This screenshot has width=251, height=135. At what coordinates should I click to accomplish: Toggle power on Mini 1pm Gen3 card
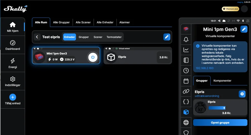[x=93, y=57]
